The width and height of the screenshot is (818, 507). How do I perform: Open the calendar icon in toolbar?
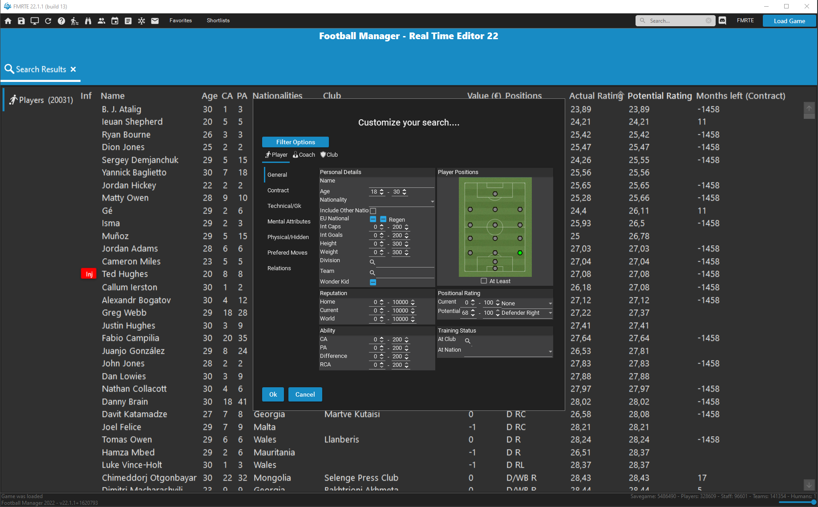click(x=115, y=21)
